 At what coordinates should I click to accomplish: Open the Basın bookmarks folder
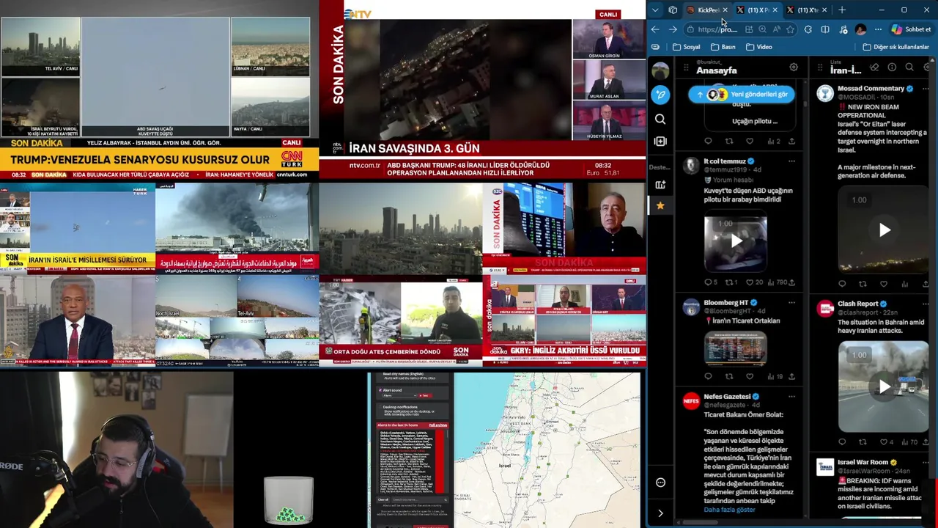tap(723, 47)
